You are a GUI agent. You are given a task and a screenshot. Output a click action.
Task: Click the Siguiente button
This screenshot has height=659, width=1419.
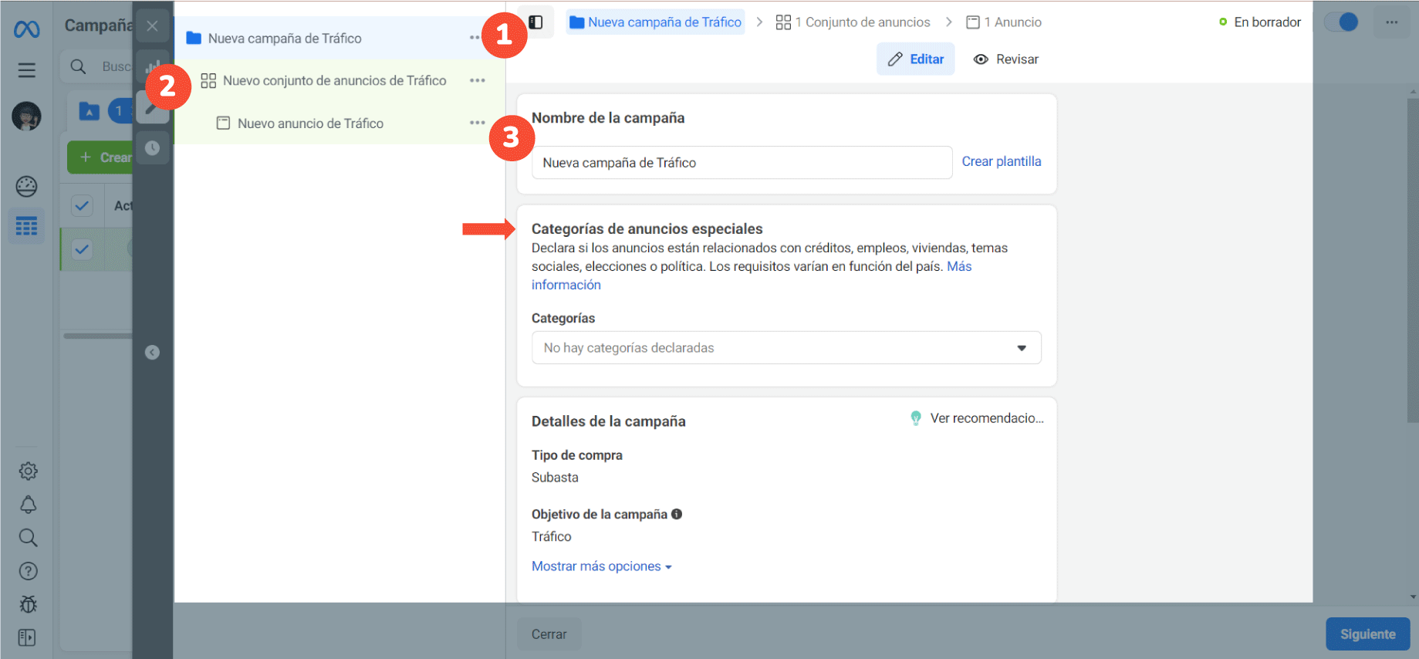click(x=1368, y=634)
